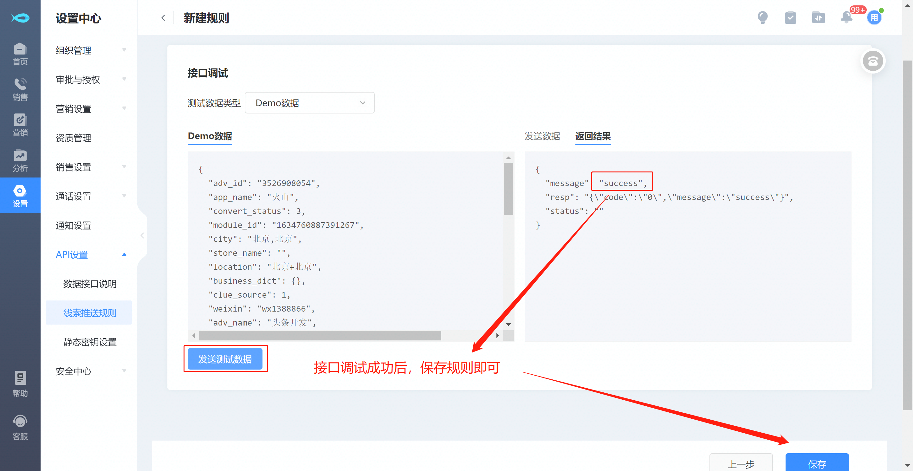Click the 发送测试数据 button

click(225, 359)
